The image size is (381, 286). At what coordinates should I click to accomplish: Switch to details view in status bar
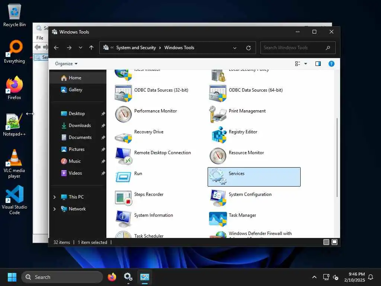pos(326,242)
